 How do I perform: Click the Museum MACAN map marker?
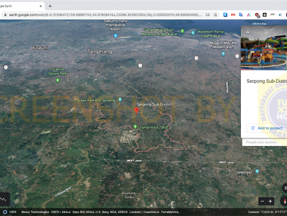(x=223, y=54)
